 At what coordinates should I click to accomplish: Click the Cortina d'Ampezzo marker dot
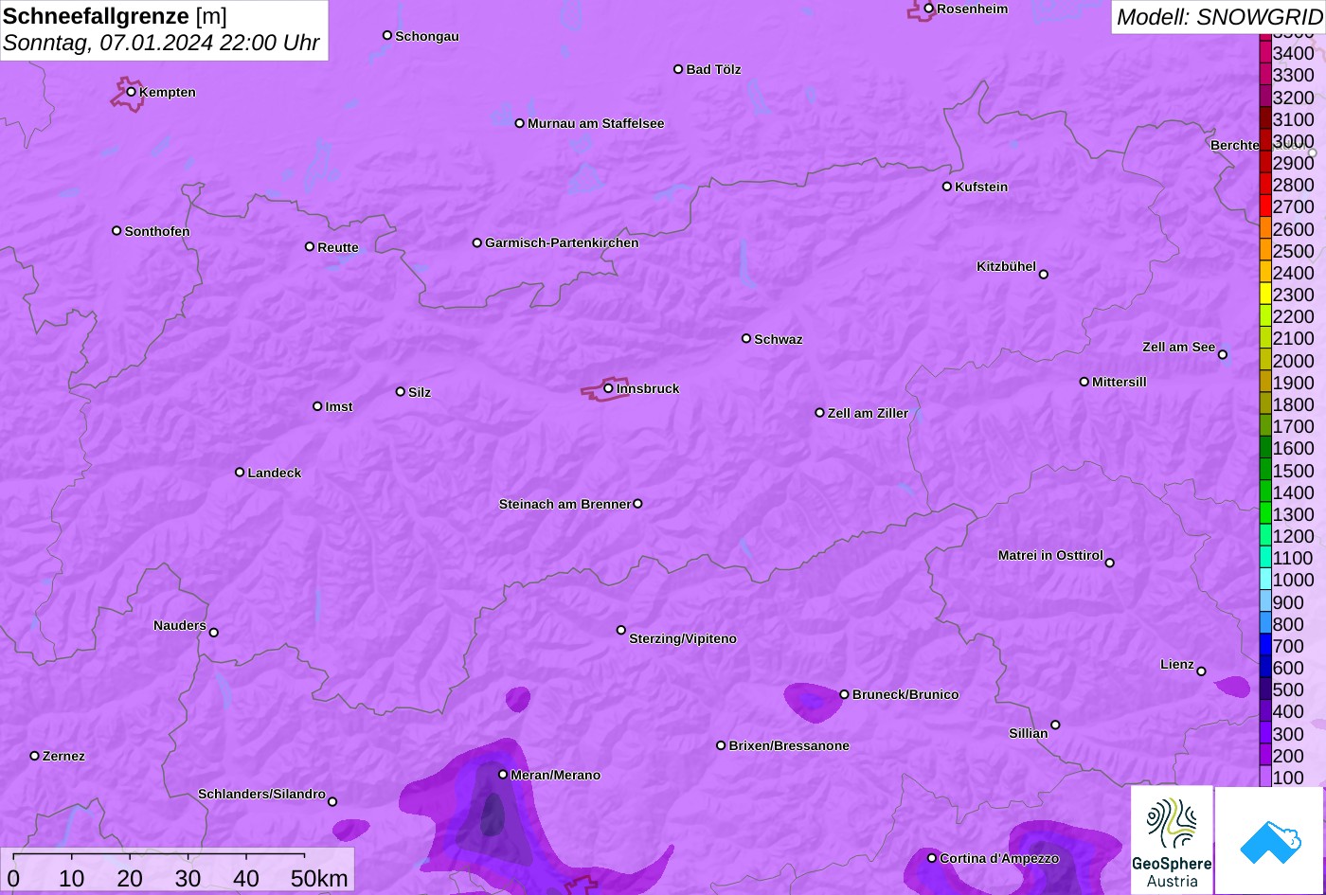click(x=932, y=858)
